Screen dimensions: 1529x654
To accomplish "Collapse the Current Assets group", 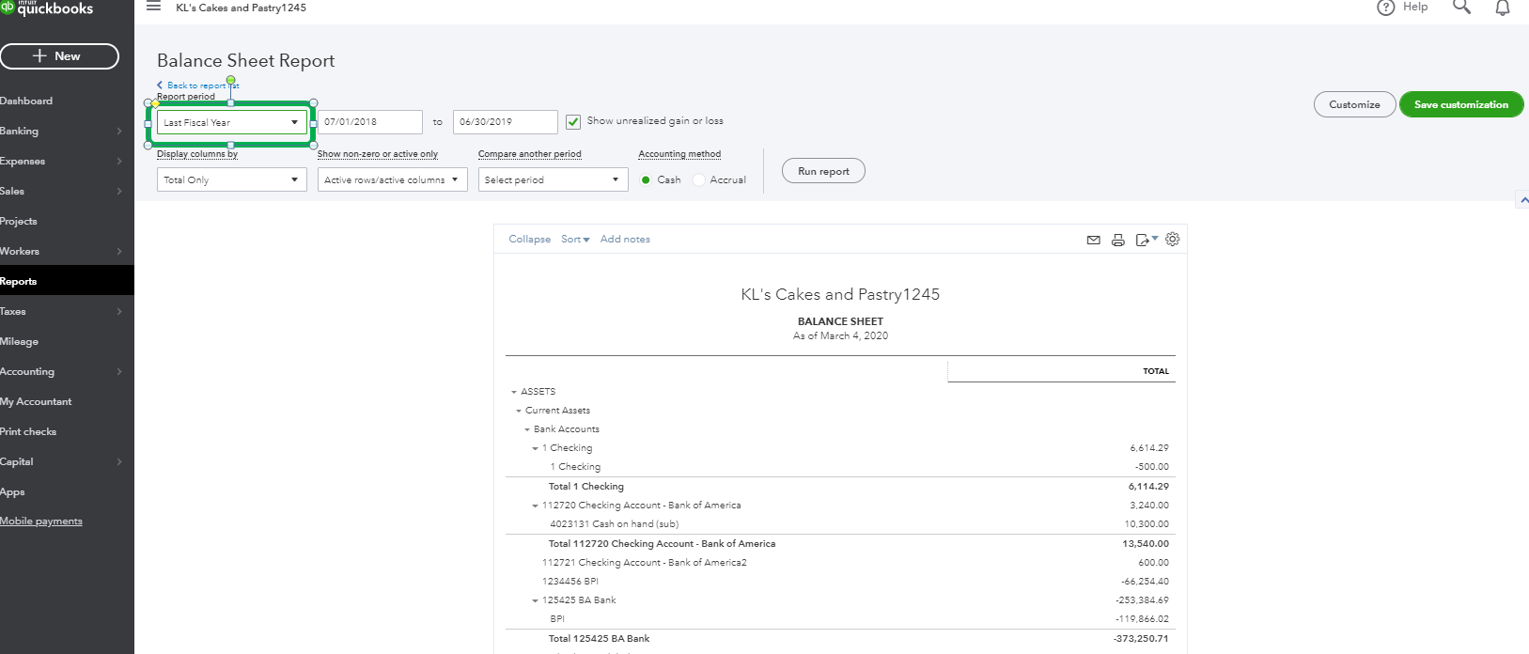I will 519,411.
